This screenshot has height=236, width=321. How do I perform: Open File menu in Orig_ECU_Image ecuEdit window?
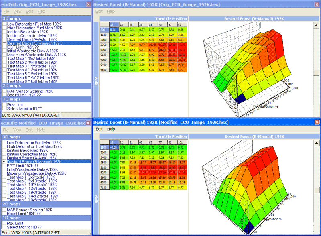(6, 12)
